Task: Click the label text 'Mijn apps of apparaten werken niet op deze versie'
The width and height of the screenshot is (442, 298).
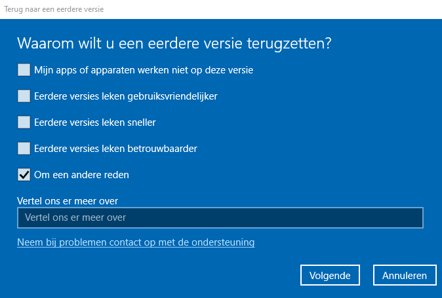Action: coord(144,69)
